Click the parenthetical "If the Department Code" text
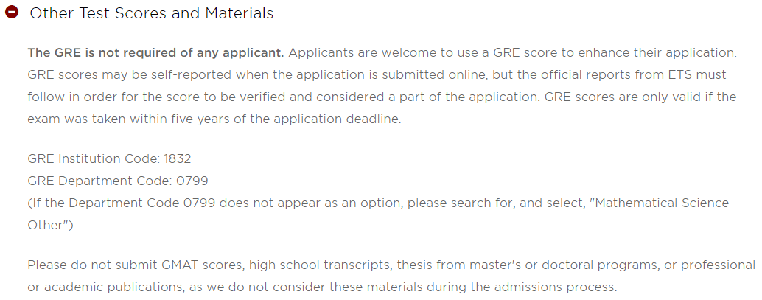 [97, 203]
